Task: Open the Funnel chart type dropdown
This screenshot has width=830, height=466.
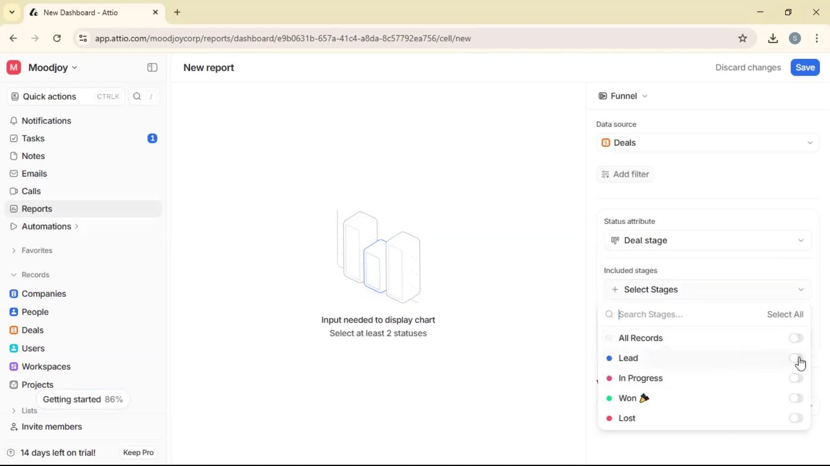Action: [624, 96]
